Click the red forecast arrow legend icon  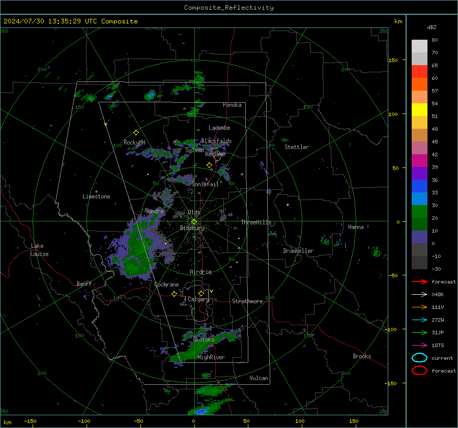tap(419, 281)
